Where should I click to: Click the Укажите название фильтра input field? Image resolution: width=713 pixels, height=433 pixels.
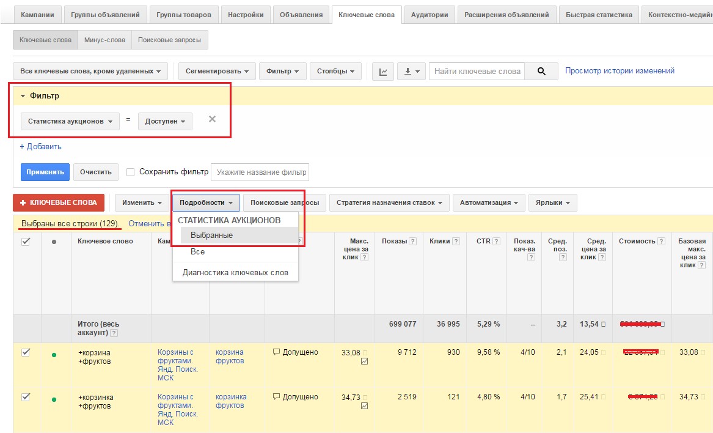pyautogui.click(x=260, y=172)
